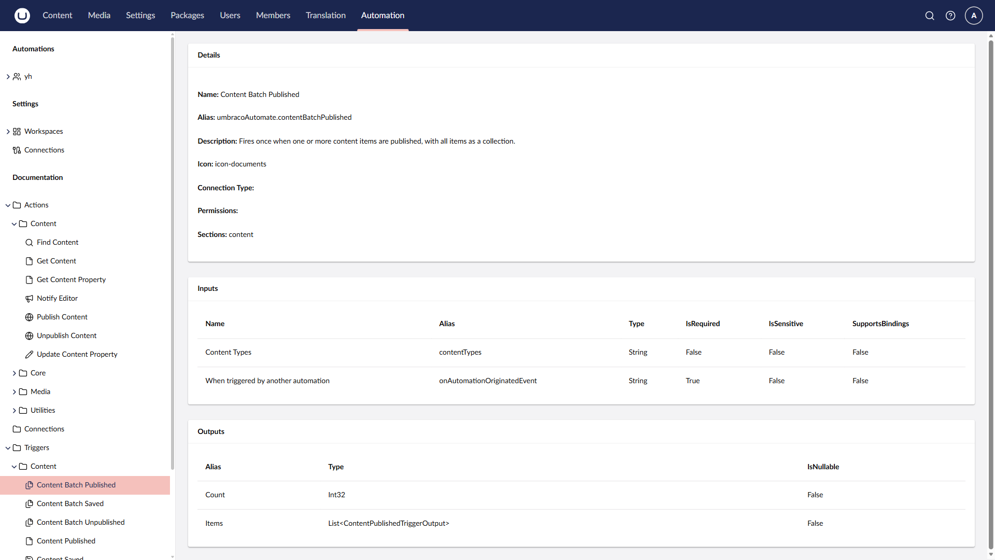
Task: Collapse the Triggers folder
Action: [8, 448]
